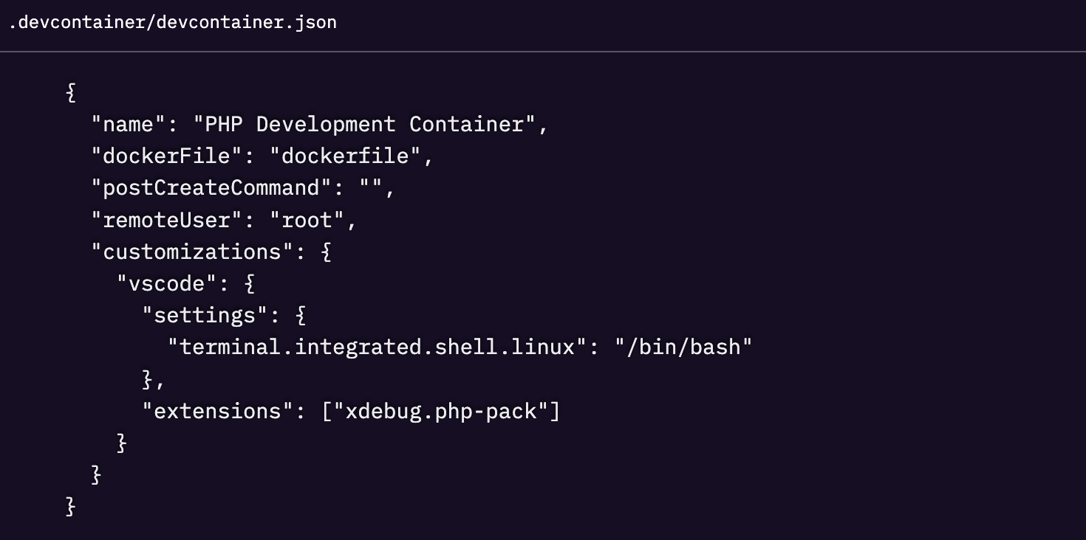Click the "xdebug.php-pack" extension entry
This screenshot has height=540, width=1086.
tap(441, 411)
